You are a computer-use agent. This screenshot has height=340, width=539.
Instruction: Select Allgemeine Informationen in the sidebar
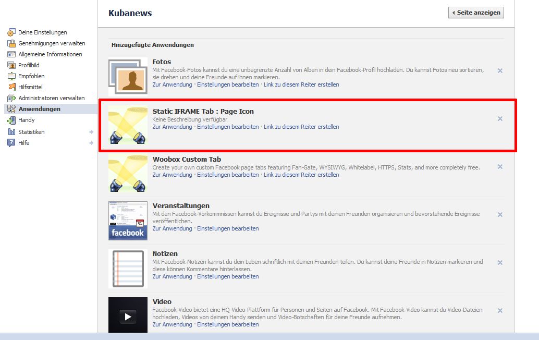click(50, 54)
